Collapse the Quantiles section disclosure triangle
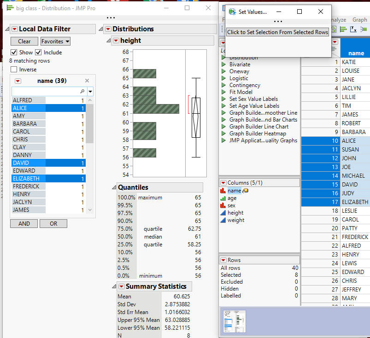The height and width of the screenshot is (338, 370). 114,187
